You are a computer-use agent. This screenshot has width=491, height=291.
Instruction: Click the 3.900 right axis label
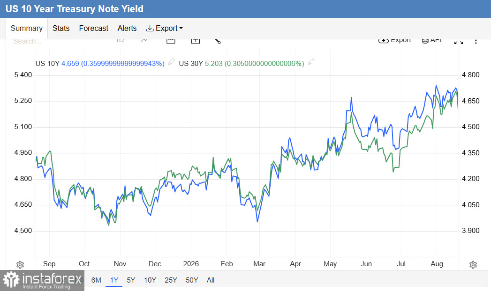[471, 231]
